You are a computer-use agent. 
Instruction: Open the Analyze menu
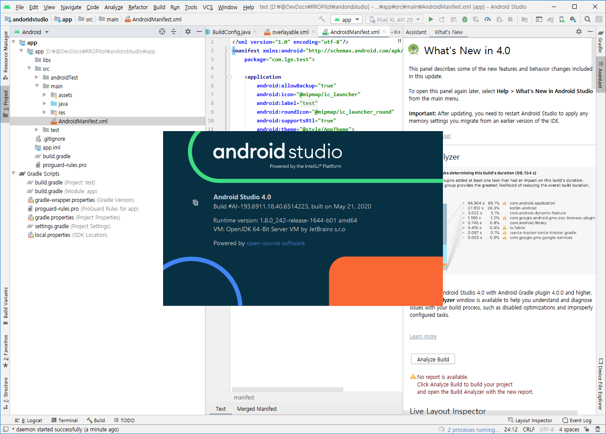click(x=114, y=7)
